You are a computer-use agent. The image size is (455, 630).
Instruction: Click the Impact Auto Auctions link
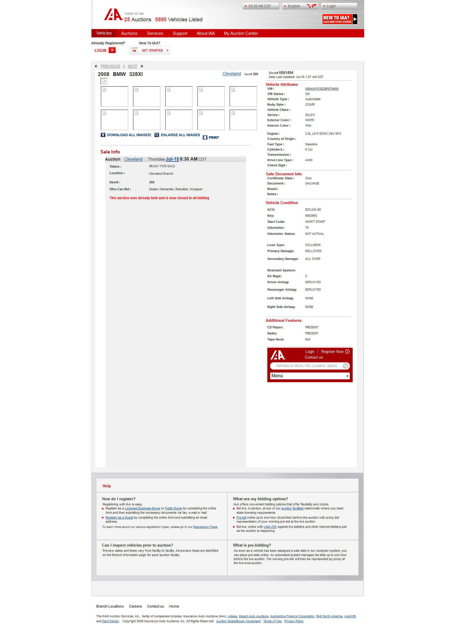[x=254, y=616]
